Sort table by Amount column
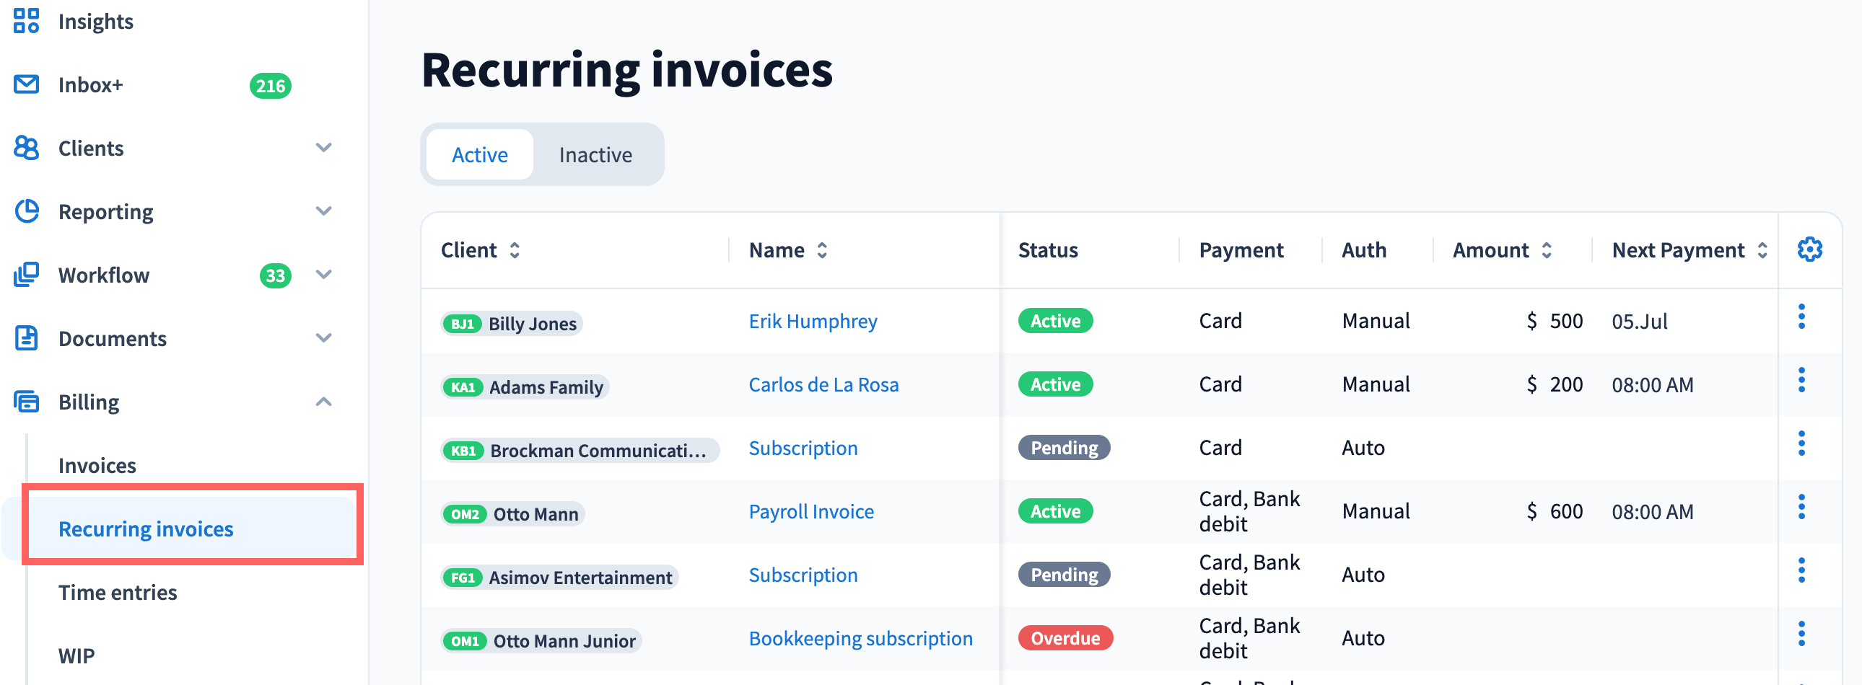 (x=1546, y=250)
